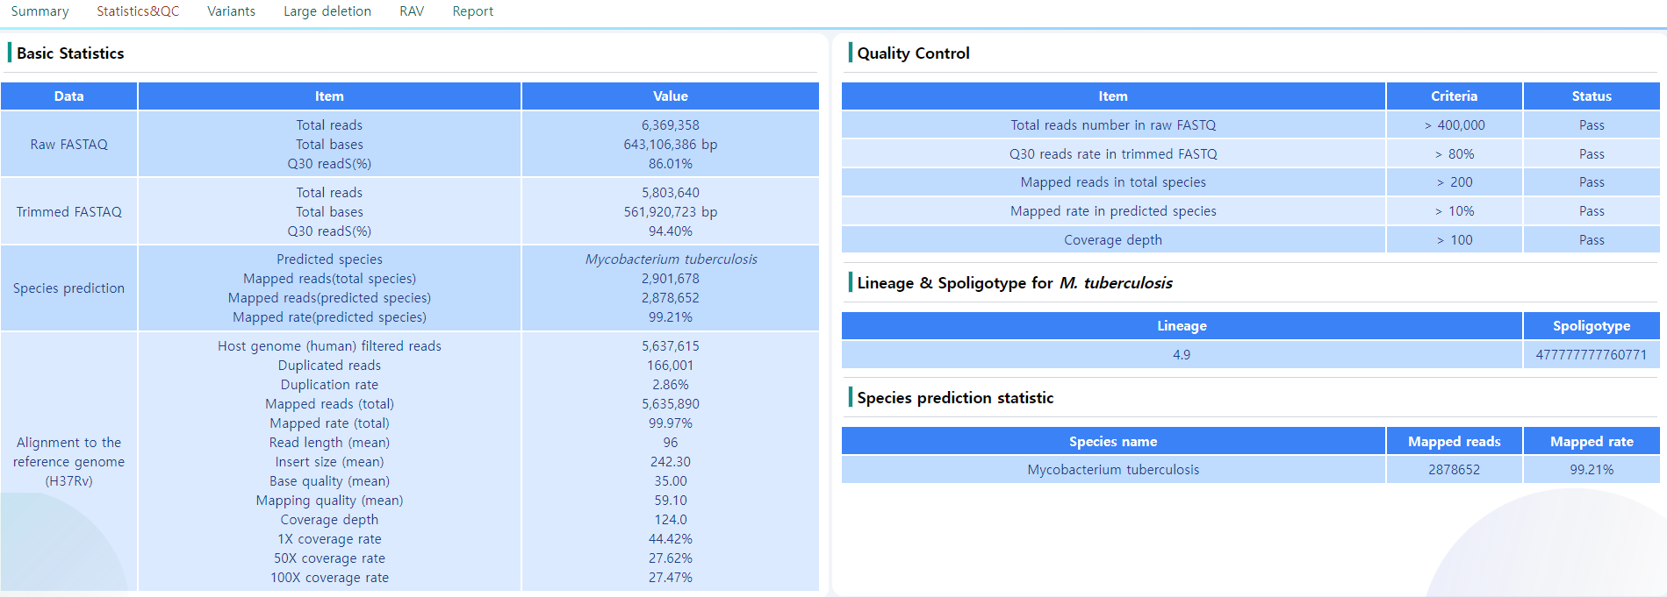Screen dimensions: 1667x597
Task: Select the raw total reads value 6,369,358
Action: (x=671, y=125)
